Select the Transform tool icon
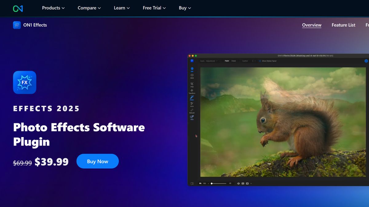This screenshot has width=369, height=207. click(192, 91)
